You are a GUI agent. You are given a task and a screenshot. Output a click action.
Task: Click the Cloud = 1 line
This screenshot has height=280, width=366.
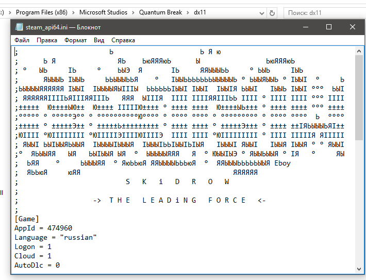pos(33,256)
